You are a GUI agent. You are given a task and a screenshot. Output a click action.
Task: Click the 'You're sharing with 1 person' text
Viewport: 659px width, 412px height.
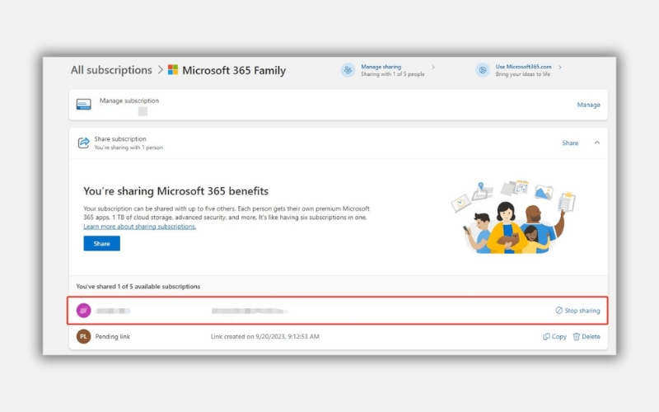129,147
